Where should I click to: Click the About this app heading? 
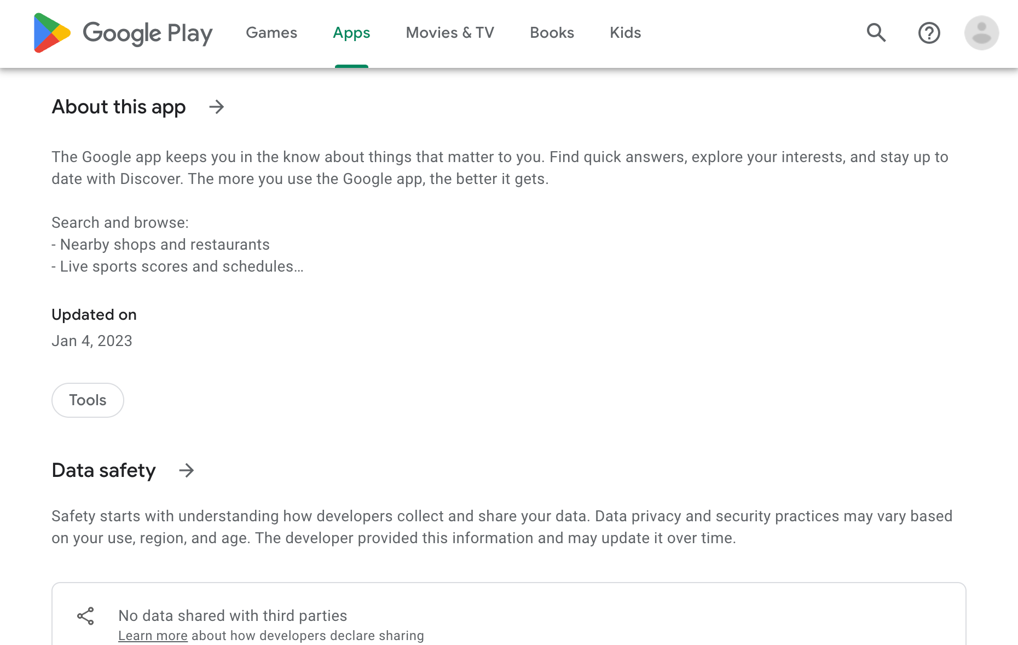point(119,107)
